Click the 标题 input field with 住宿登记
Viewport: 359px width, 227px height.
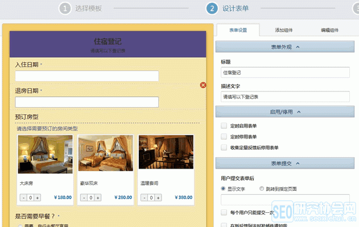click(285, 73)
